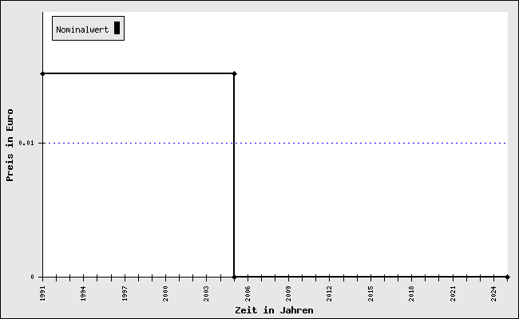Click the Zeit in Jahren axis title
Image resolution: width=519 pixels, height=319 pixels.
(x=274, y=310)
